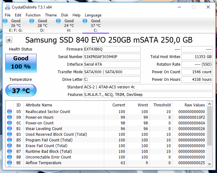Open the Function menu
This screenshot has height=173, width=217.
(x=33, y=15)
